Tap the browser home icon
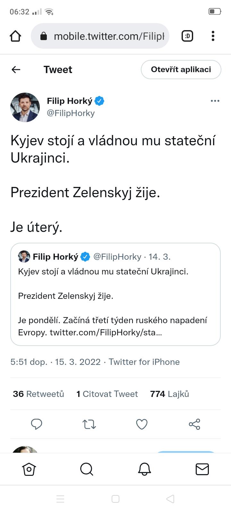The height and width of the screenshot is (513, 231). (15, 36)
